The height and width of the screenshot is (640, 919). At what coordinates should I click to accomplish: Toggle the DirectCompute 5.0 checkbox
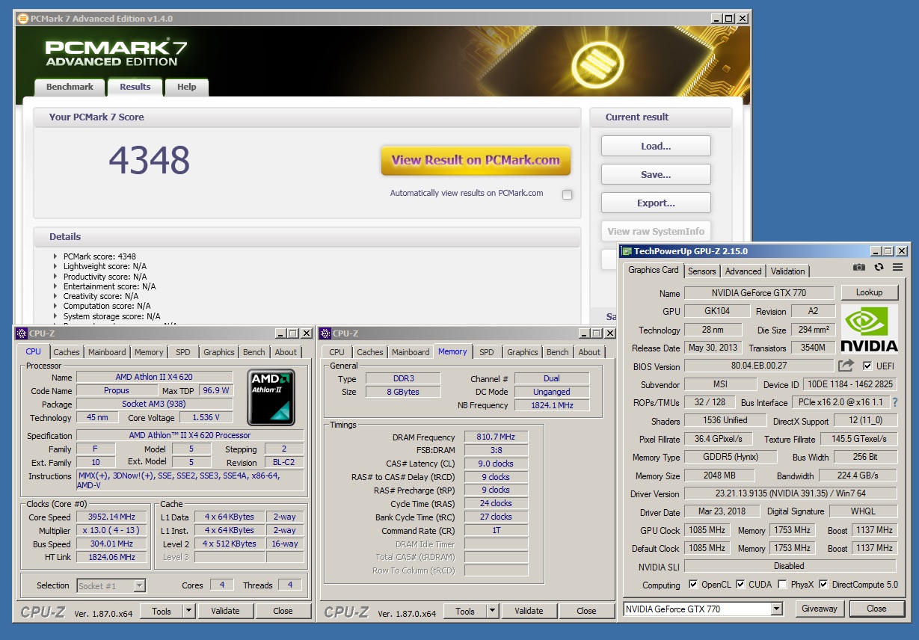(x=823, y=584)
